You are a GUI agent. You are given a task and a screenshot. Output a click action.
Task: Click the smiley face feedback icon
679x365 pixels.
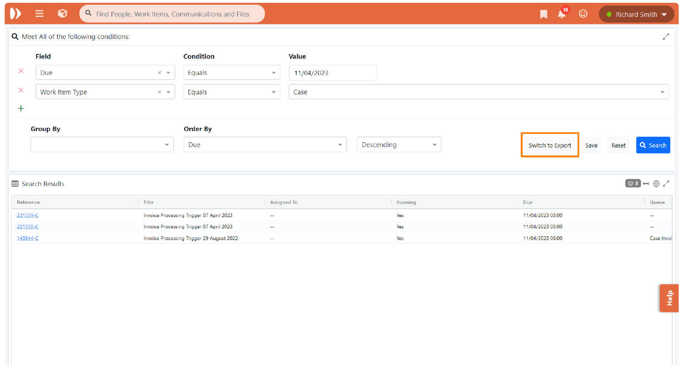pos(583,14)
